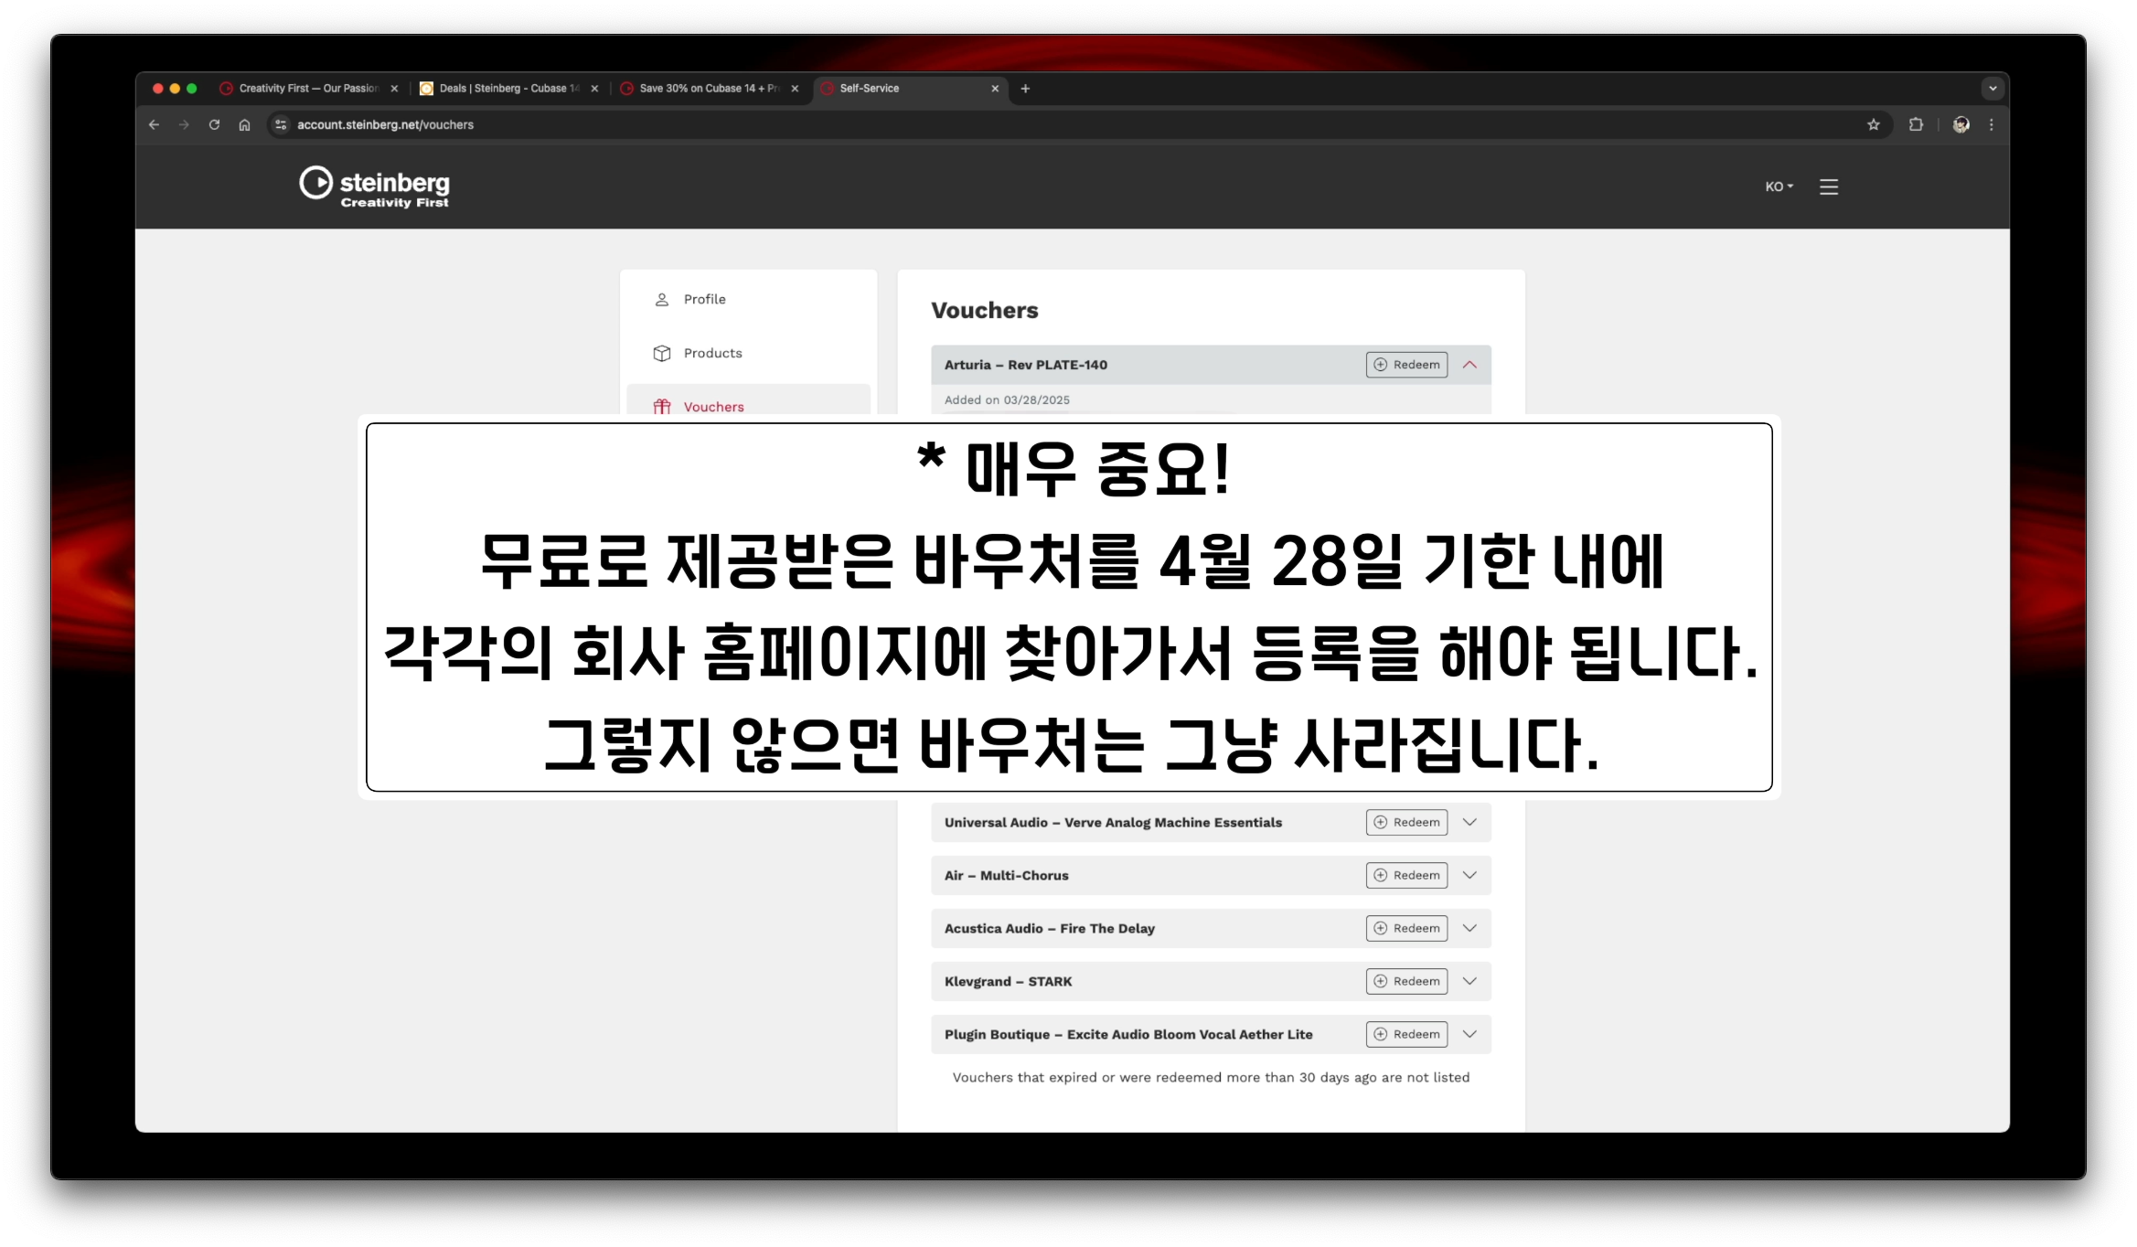
Task: Click the Products box icon
Action: [x=662, y=354]
